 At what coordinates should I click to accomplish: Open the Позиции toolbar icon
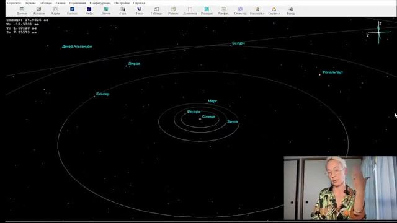point(207,11)
